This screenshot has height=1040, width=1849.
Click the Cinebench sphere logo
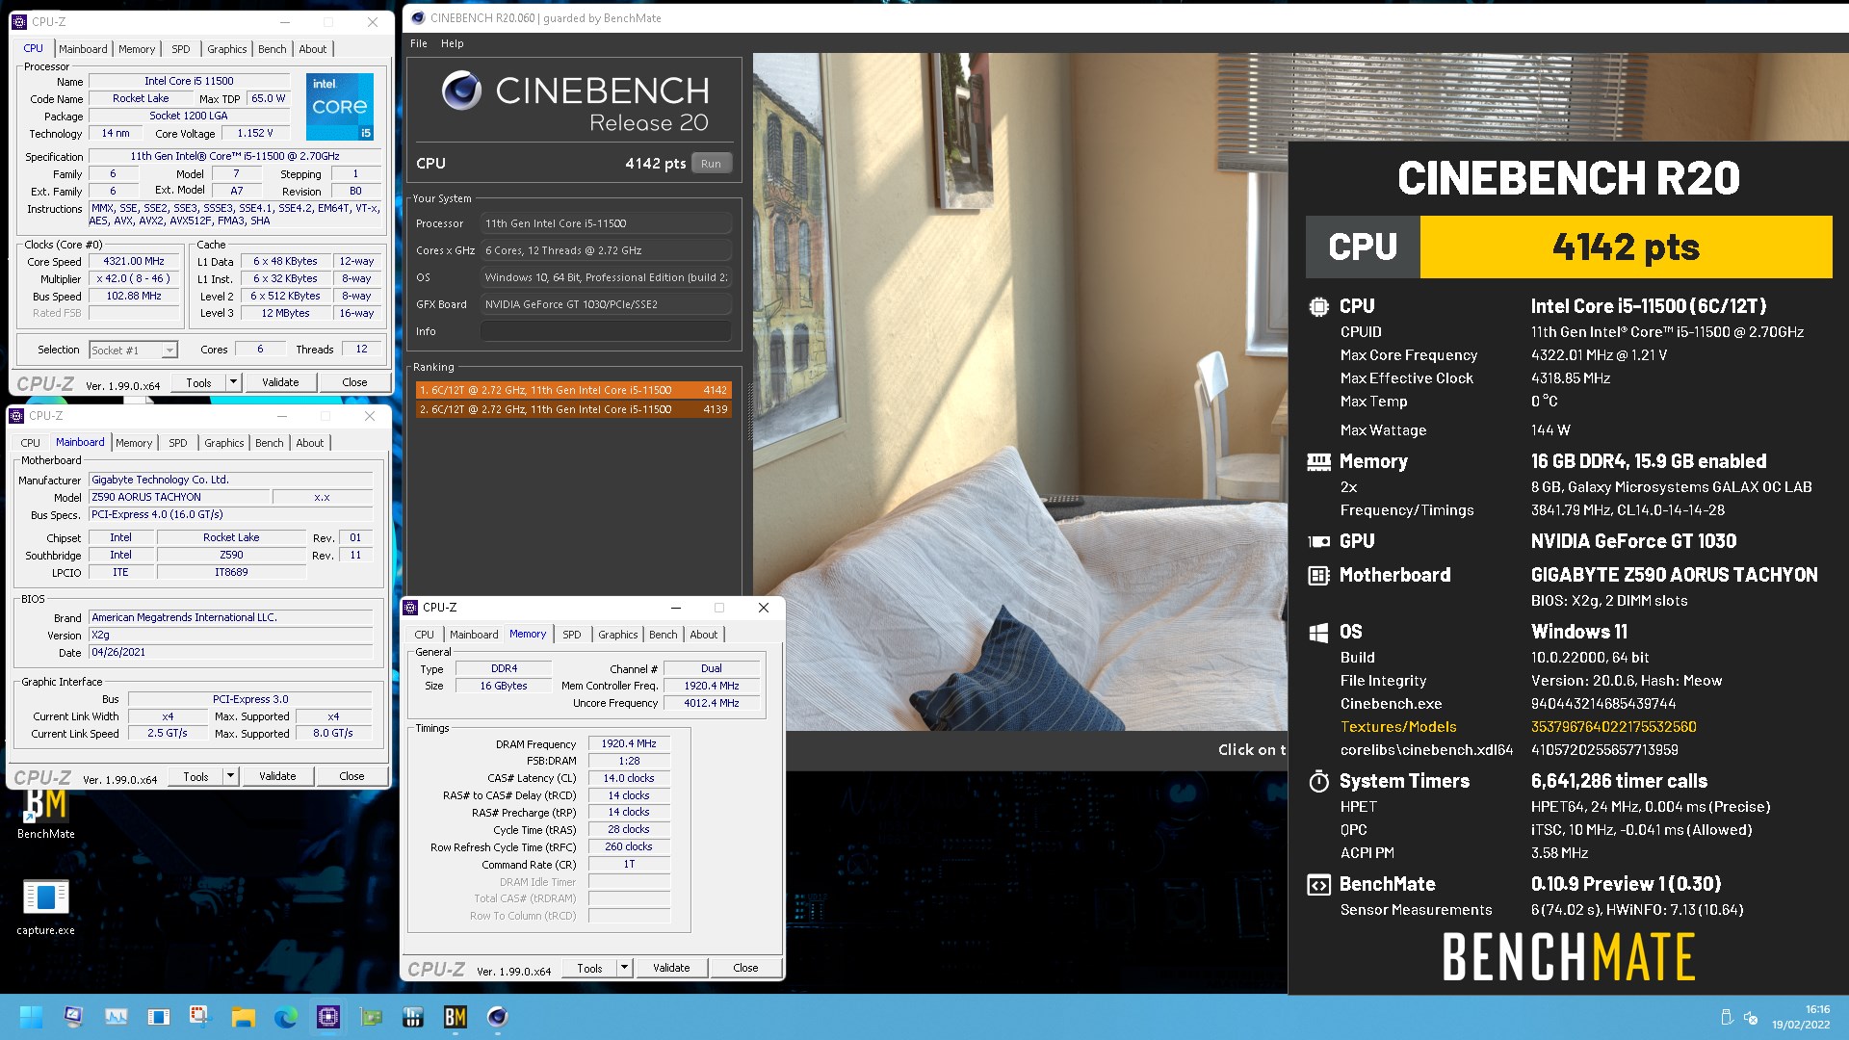tap(461, 91)
